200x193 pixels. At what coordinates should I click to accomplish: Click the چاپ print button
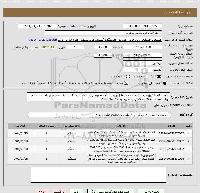click(77, 191)
